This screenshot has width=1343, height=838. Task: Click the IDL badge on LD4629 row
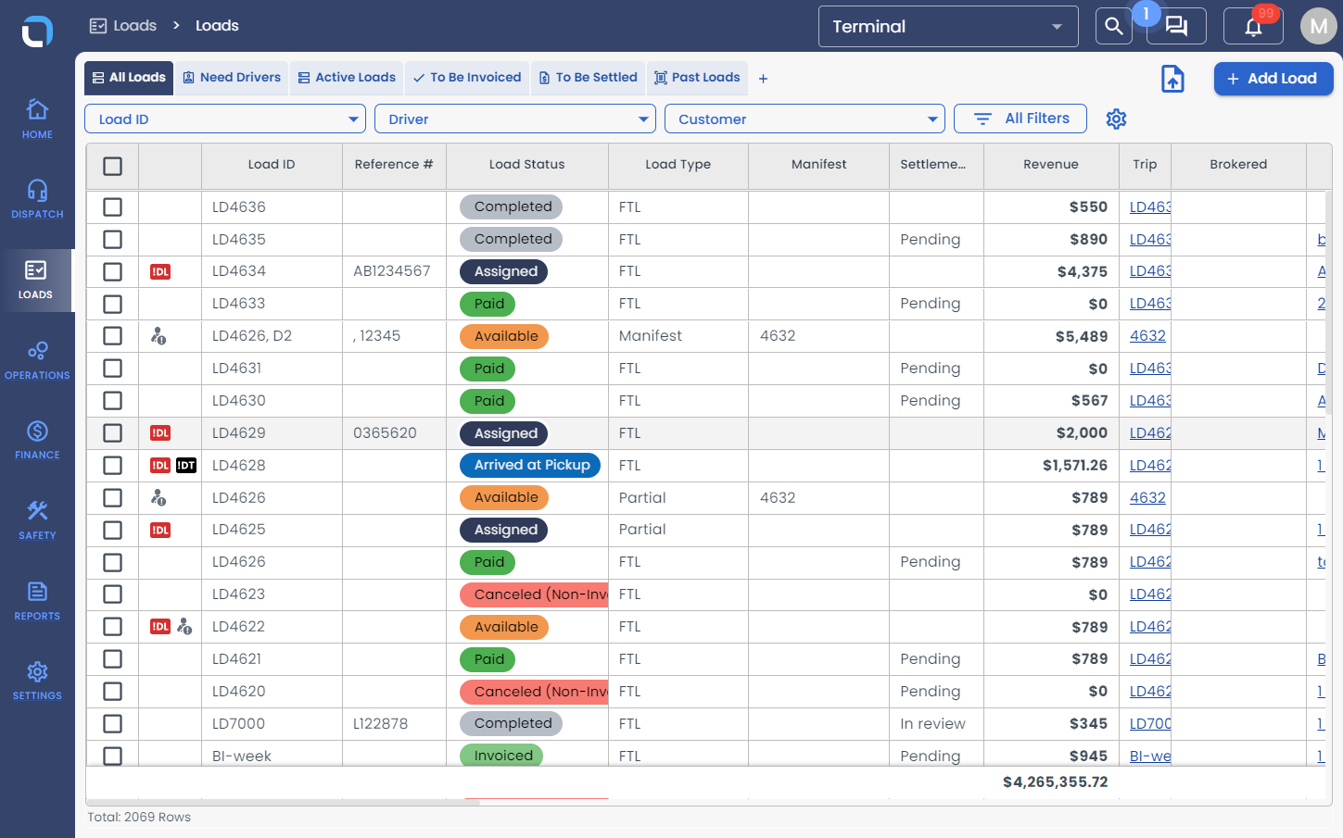click(160, 432)
